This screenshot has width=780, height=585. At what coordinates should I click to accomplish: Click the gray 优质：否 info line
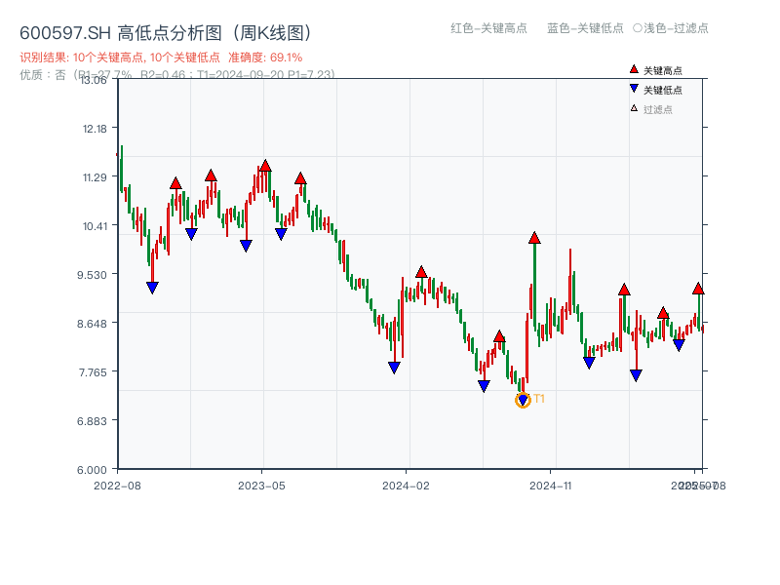coord(177,75)
